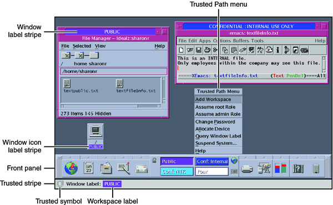Click the save floppy icon in XEmacs toolbar
The width and height of the screenshot is (333, 205).
pos(199,50)
